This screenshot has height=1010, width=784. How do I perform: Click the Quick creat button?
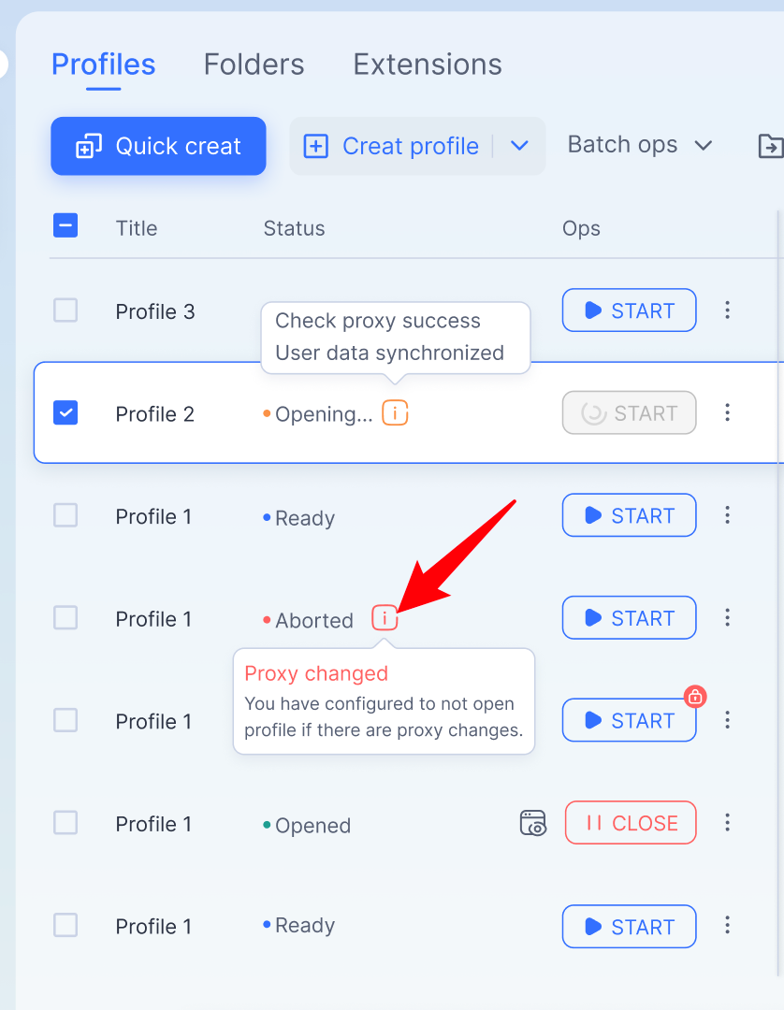pos(158,146)
